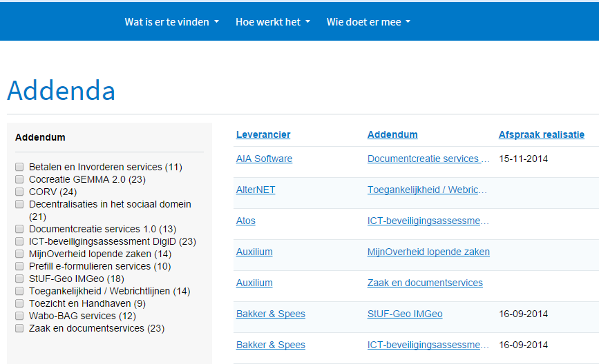599x364 pixels.
Task: Click Bakker & Spees in ICT-beveiligingsassessment row
Action: [270, 345]
